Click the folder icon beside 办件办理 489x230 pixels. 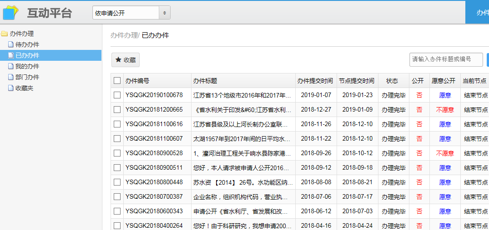click(x=4, y=34)
